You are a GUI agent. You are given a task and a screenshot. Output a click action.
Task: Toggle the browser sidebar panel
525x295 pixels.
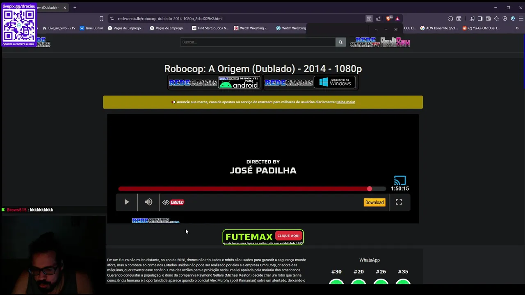480,18
